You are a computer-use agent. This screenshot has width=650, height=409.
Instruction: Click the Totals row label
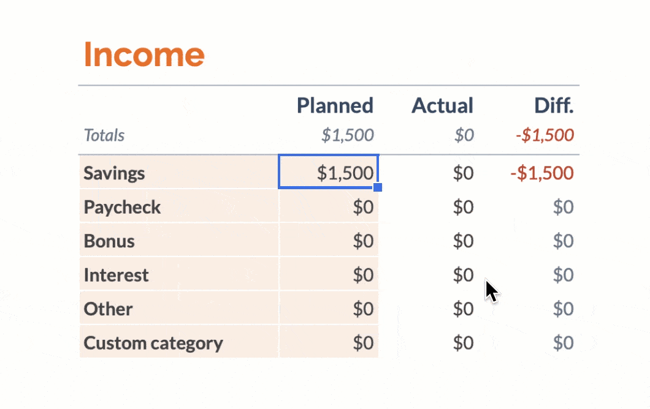(x=104, y=135)
